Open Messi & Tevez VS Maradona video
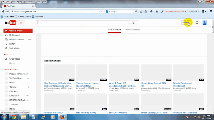Viewport: 214px width, 120px height. pos(122,84)
